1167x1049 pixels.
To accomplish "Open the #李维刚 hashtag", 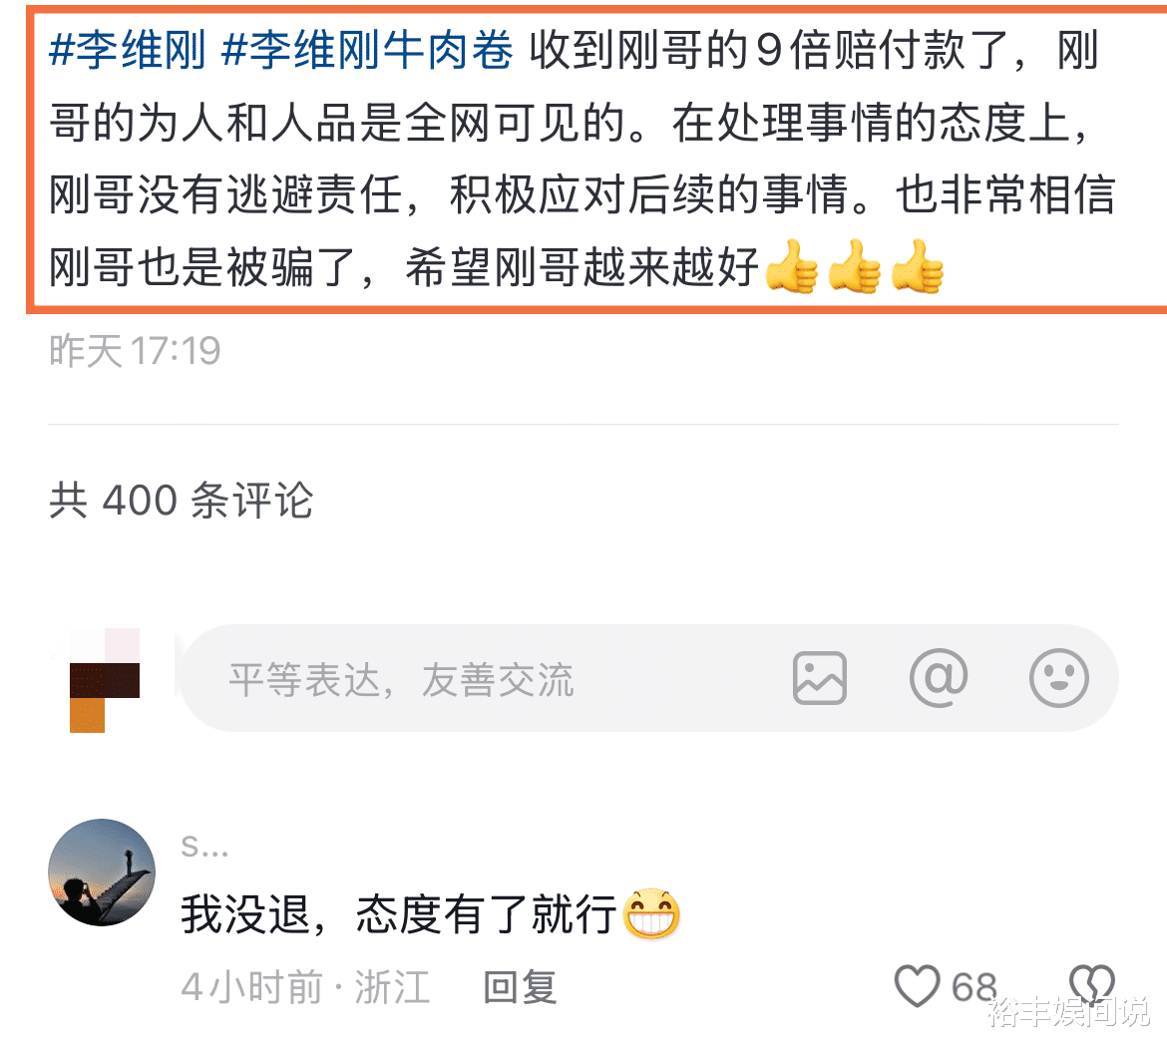I will tap(128, 51).
